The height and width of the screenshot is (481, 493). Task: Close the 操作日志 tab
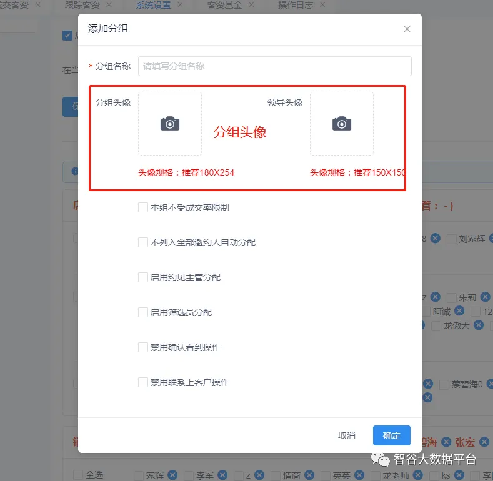322,4
